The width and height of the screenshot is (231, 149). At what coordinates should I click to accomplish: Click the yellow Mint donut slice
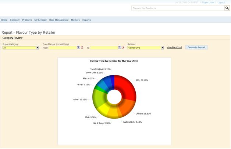(x=103, y=109)
